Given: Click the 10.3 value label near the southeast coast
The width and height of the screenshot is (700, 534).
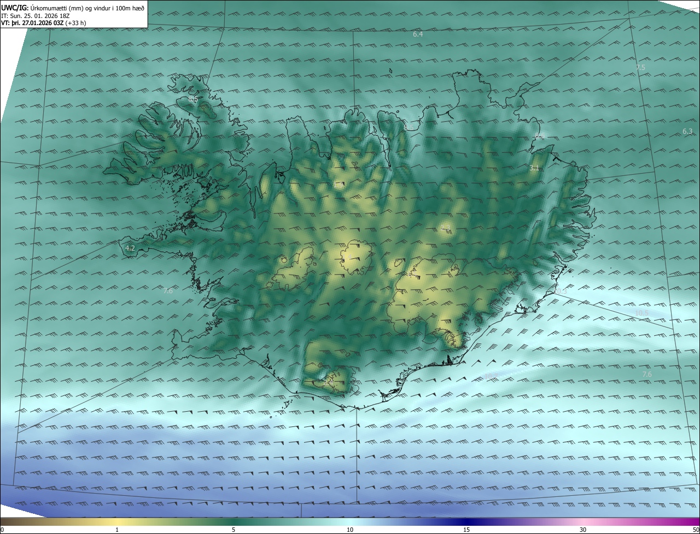Looking at the screenshot, I should coord(561,292).
